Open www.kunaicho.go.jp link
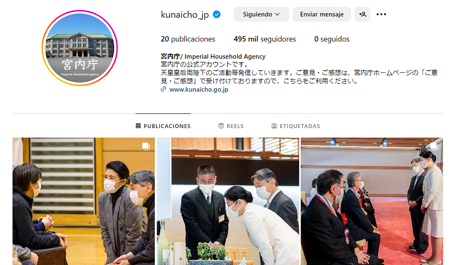This screenshot has width=456, height=265. 199,89
